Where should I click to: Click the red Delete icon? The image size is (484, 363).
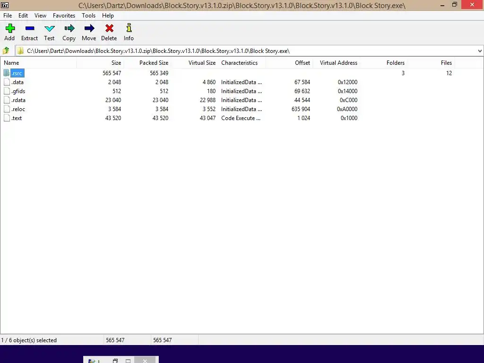[109, 28]
